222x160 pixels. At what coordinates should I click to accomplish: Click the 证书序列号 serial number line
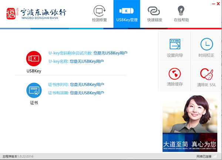pyautogui.click(x=76, y=85)
